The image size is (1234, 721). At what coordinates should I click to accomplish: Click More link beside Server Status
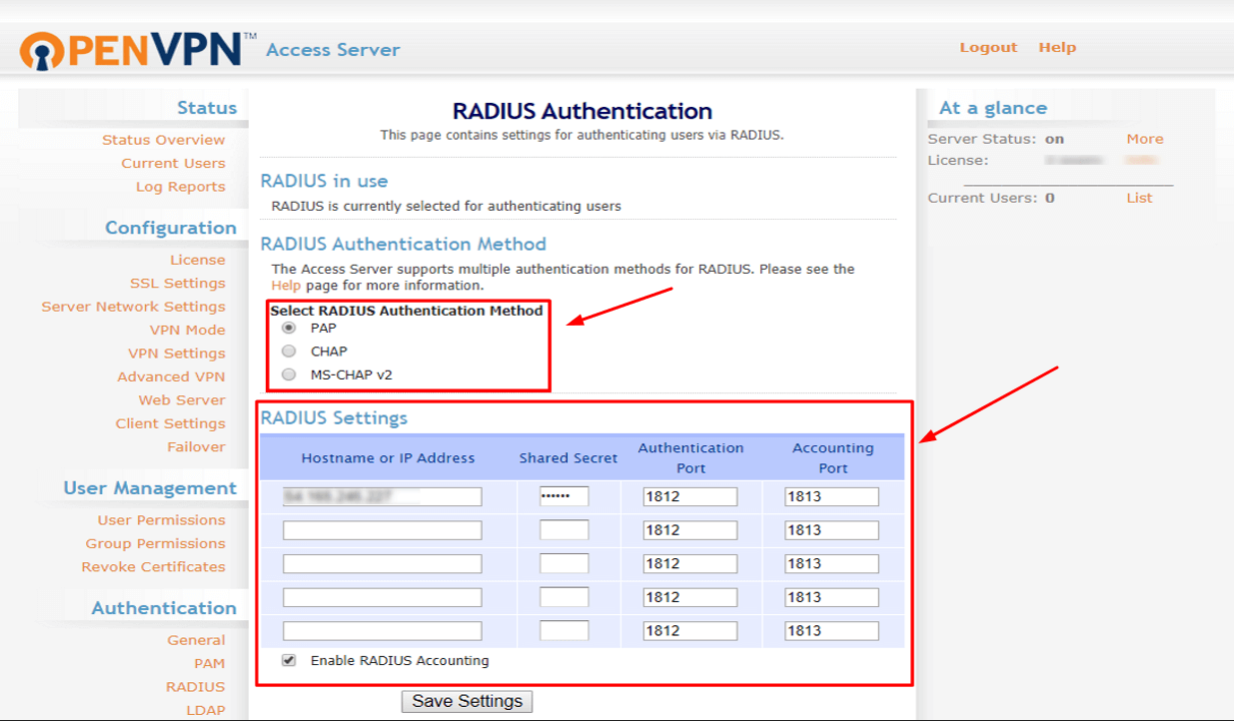1145,139
